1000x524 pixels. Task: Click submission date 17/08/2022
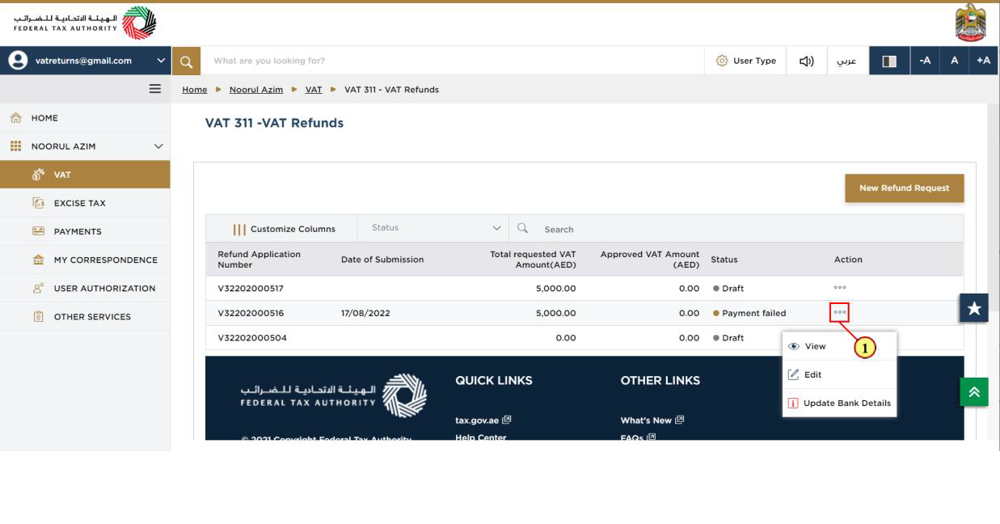(x=365, y=313)
